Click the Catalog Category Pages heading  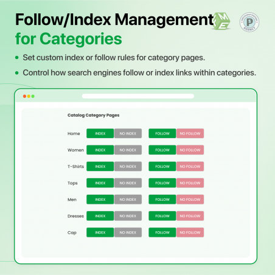point(94,115)
